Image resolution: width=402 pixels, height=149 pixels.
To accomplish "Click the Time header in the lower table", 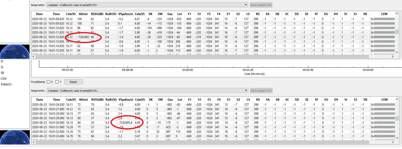I will coord(57,99).
